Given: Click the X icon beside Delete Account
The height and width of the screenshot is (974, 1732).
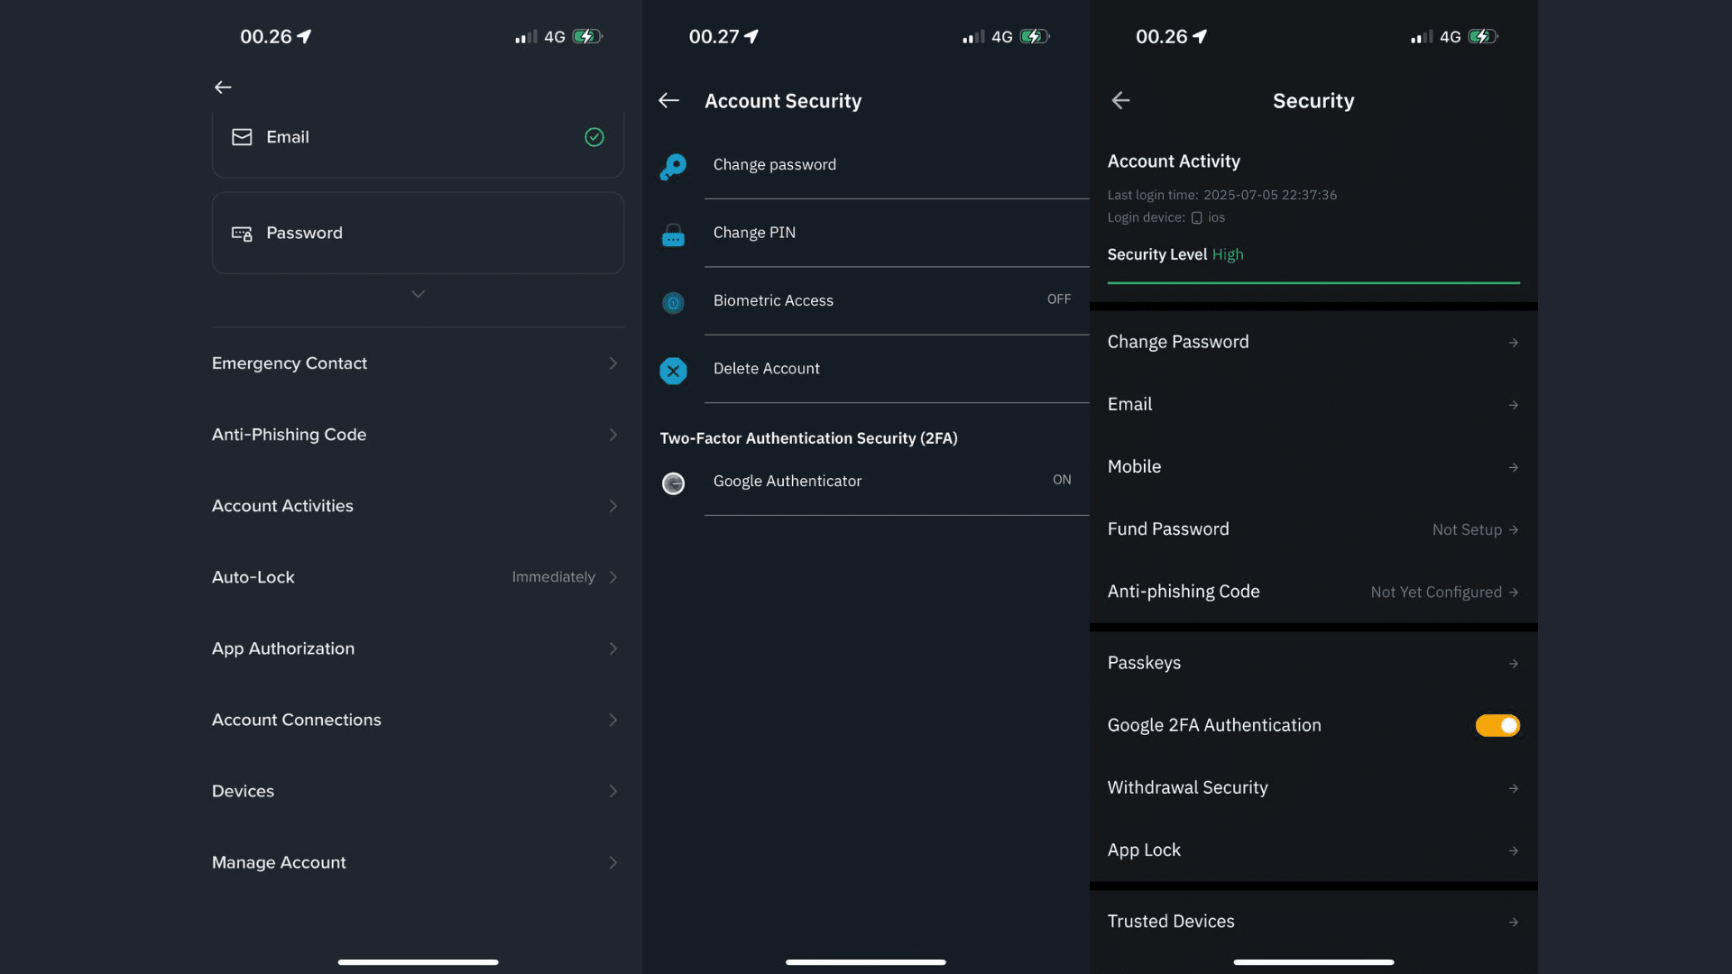Looking at the screenshot, I should pyautogui.click(x=673, y=371).
